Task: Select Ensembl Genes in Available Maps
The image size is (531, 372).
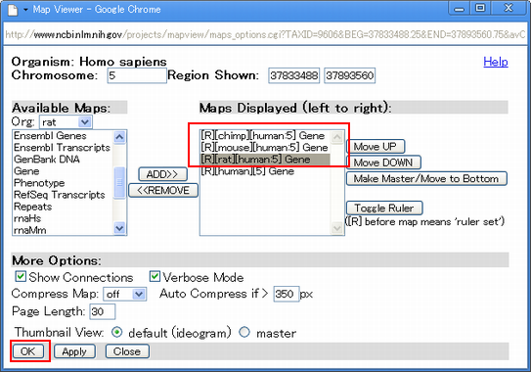Action: point(50,136)
